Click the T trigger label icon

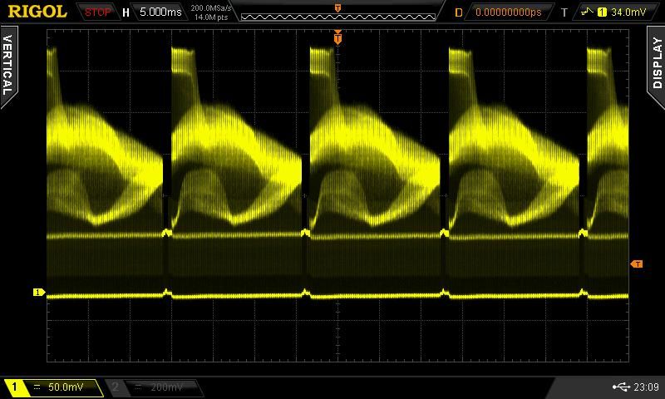click(564, 12)
